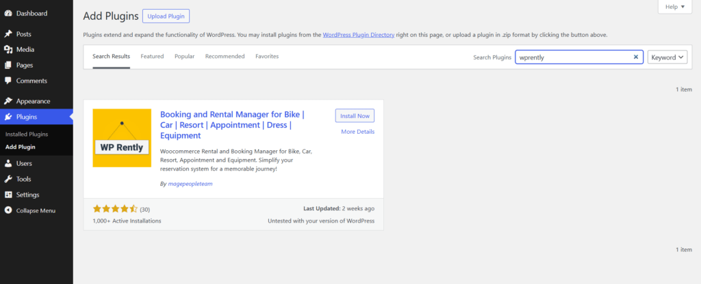Click the Pages sidebar icon
Screen dimensions: 701x284
[8, 65]
